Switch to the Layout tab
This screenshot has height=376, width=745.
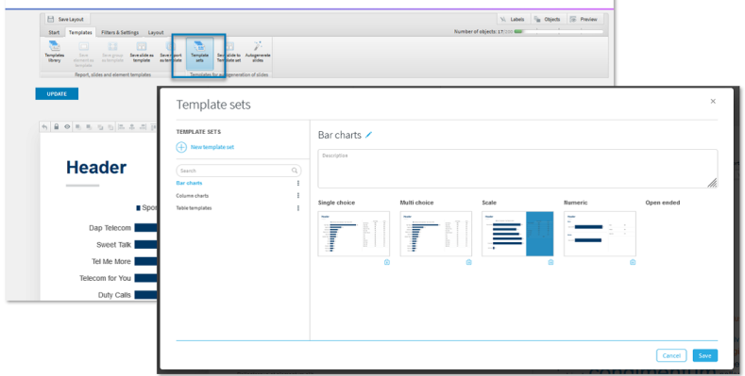156,33
